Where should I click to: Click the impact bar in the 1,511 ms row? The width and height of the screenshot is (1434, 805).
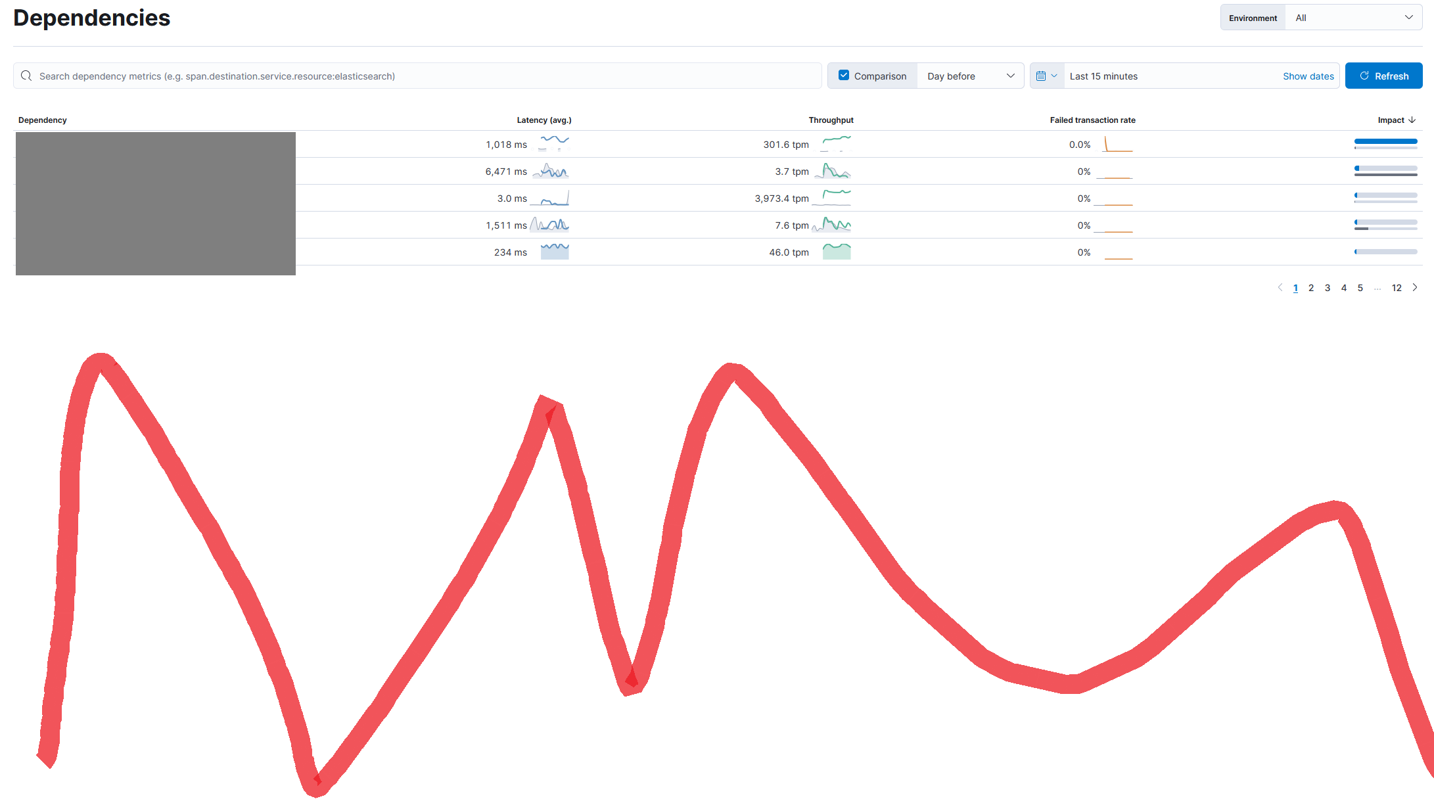[x=1385, y=225]
